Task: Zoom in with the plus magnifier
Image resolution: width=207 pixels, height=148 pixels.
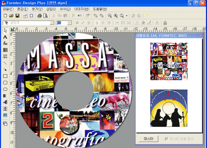Action: click(116, 16)
